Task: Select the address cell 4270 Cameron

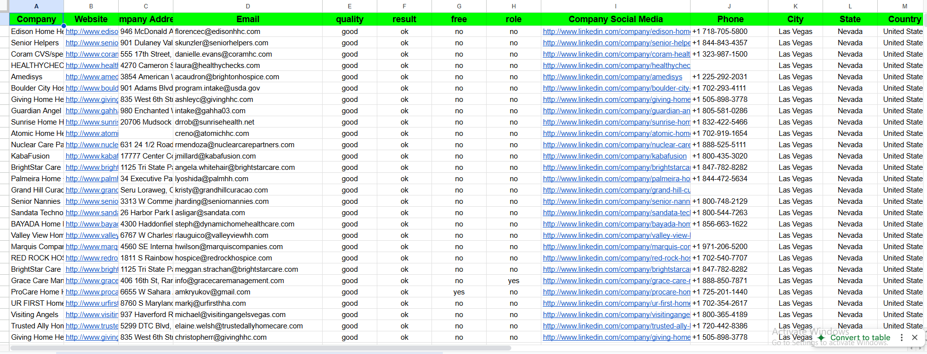Action: tap(146, 65)
